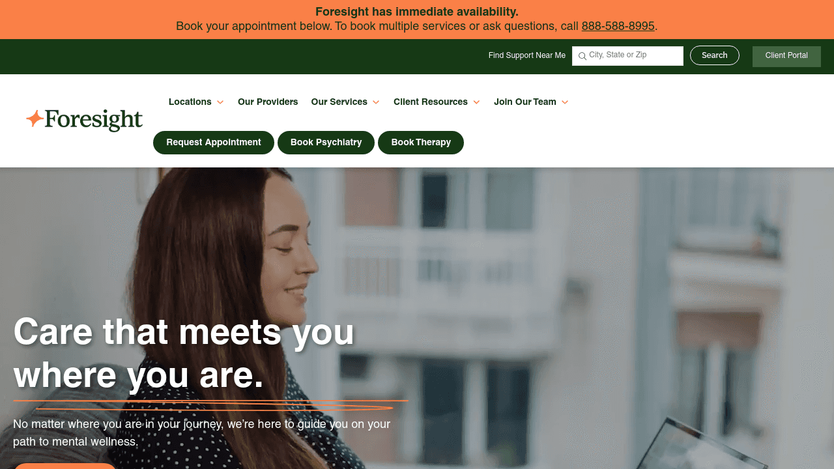Screen dimensions: 834x469
Task: Click the Book Psychiatry button
Action: [326, 143]
